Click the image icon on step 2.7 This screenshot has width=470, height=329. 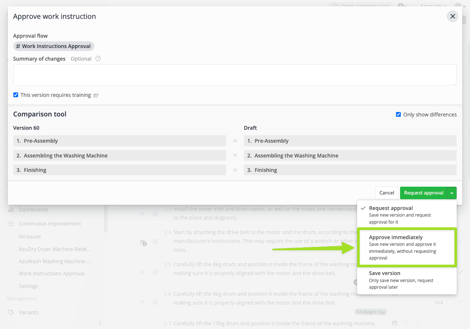coord(395,323)
